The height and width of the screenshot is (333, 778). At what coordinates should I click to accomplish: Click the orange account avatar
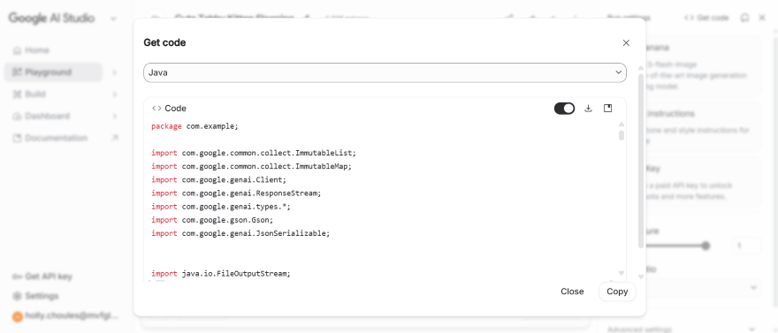pos(18,316)
